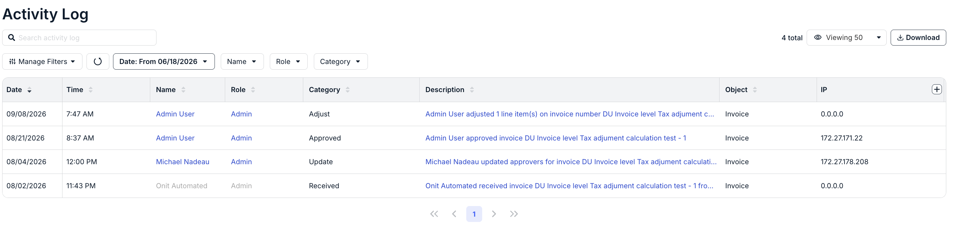Jump to last page double-chevron
The image size is (955, 231).
pos(514,214)
